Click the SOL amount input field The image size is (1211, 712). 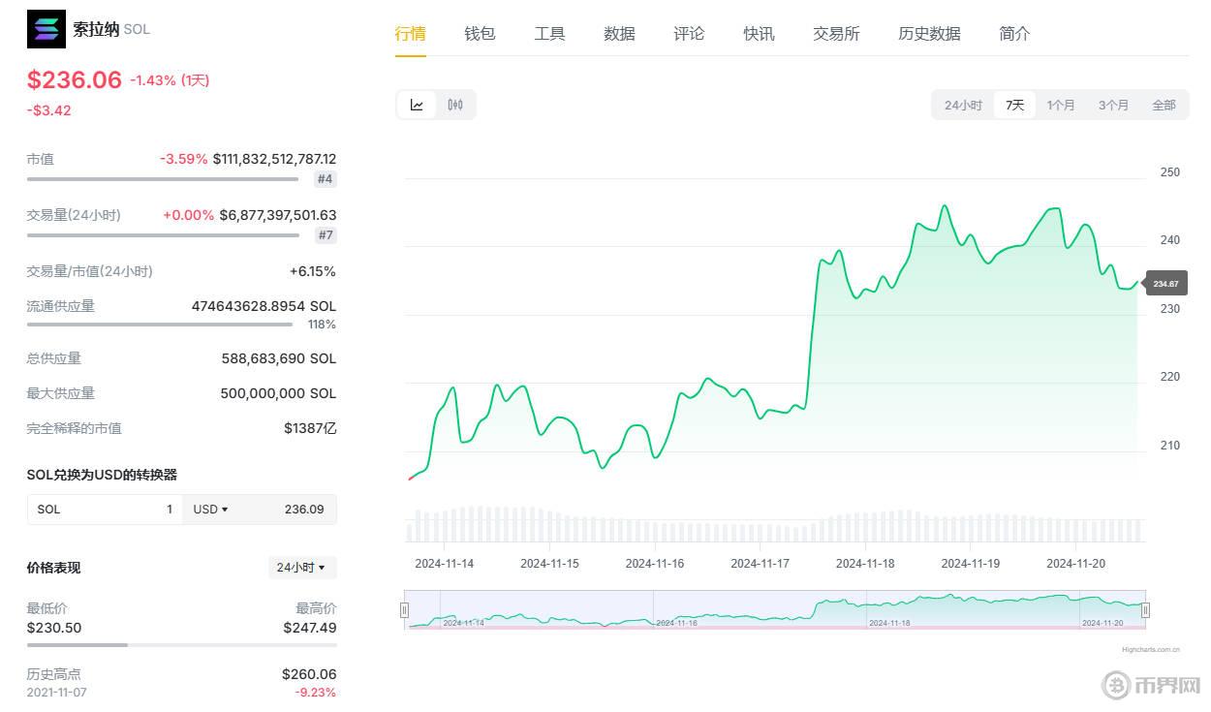[105, 510]
